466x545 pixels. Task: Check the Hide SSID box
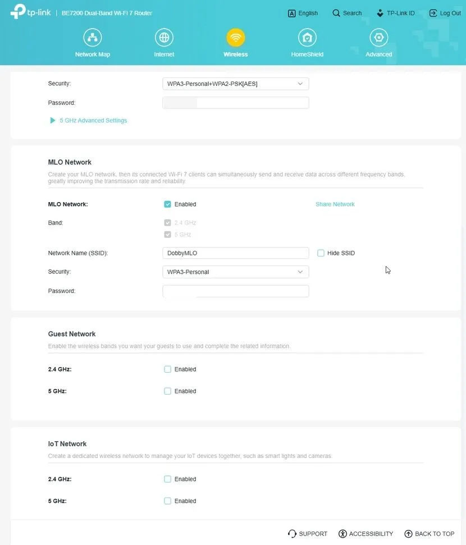coord(321,253)
